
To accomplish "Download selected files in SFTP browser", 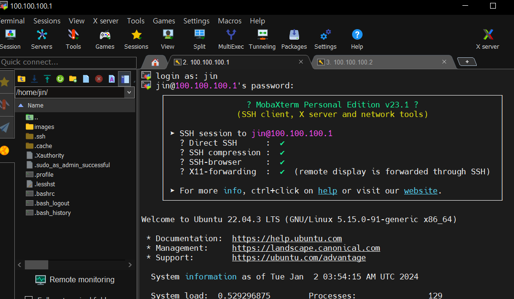I will 34,79.
